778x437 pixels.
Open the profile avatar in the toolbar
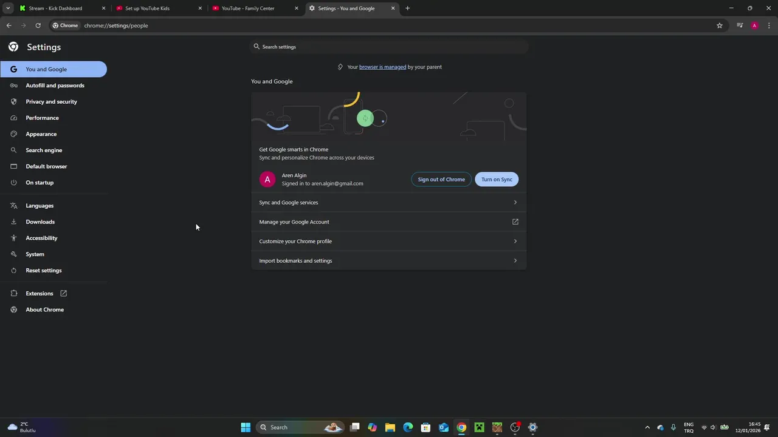coord(754,25)
